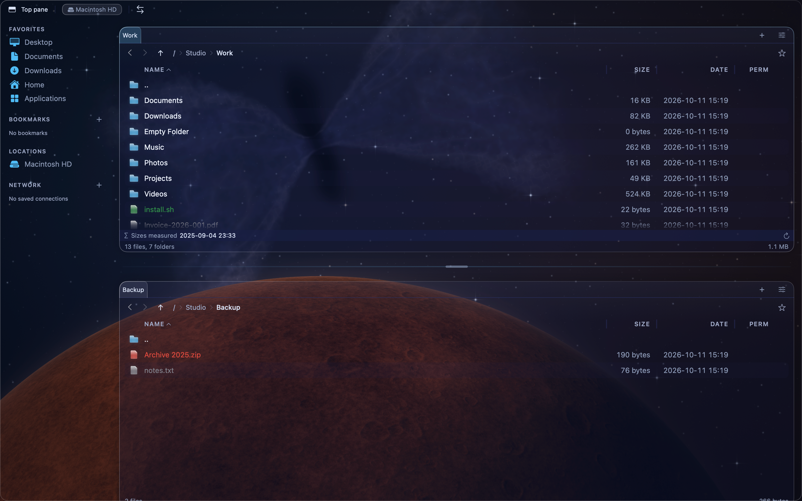Select the install.sh file
The height and width of the screenshot is (501, 802).
[x=456, y=209]
